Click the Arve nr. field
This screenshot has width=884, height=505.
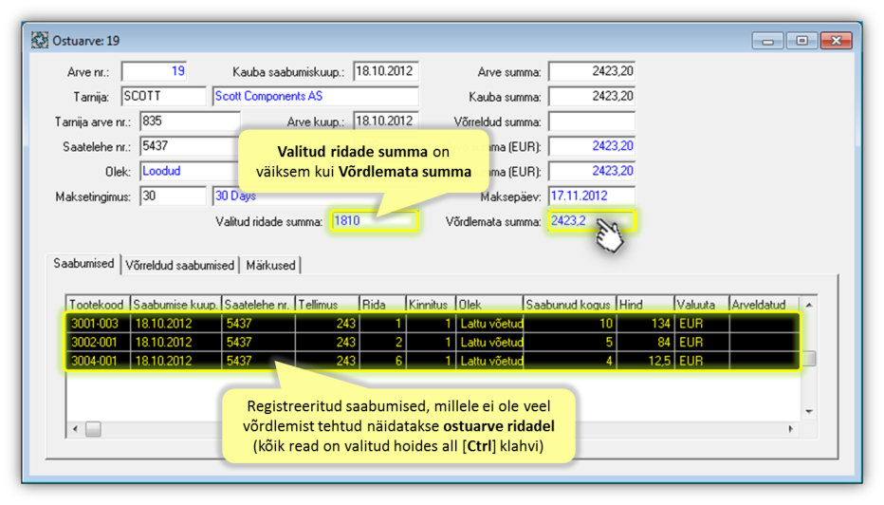click(155, 72)
